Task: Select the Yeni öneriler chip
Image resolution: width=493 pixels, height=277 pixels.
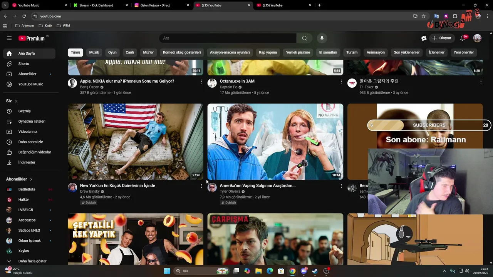Action: 464,52
